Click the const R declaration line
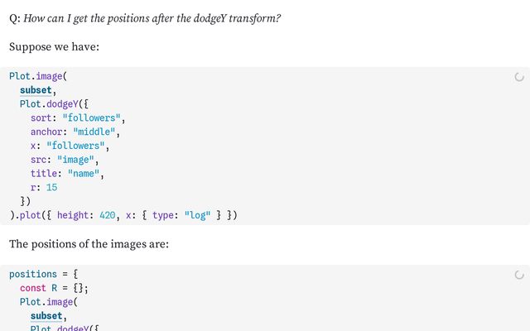530x331 pixels. [54, 288]
